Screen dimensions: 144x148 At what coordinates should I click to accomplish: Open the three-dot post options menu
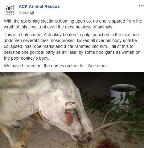(141, 6)
